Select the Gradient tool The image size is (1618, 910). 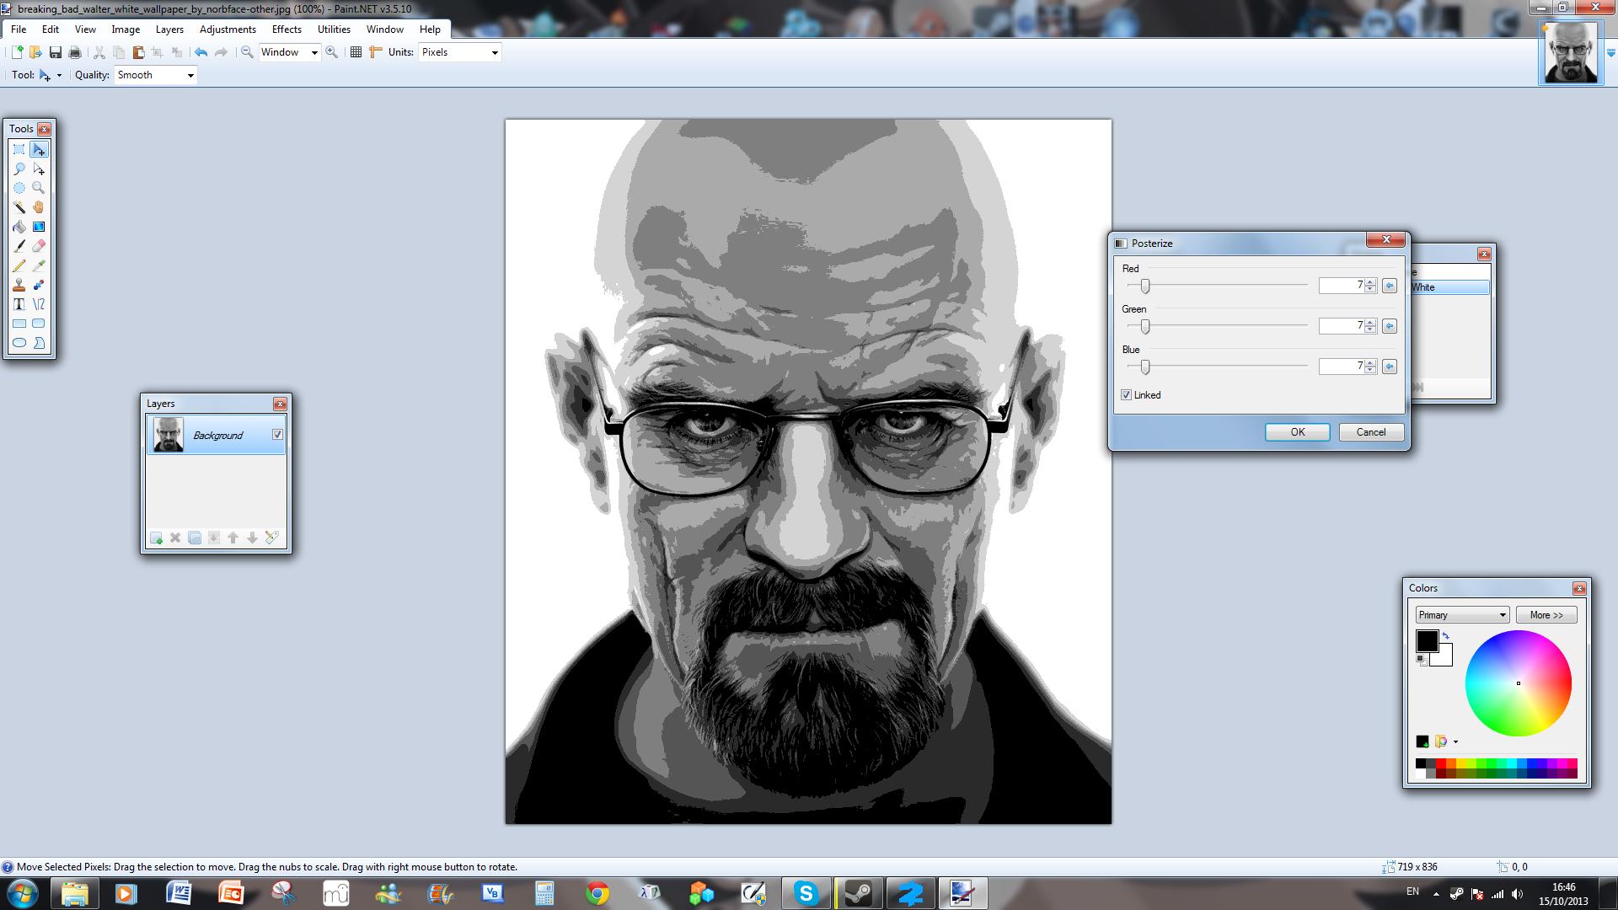tap(39, 227)
